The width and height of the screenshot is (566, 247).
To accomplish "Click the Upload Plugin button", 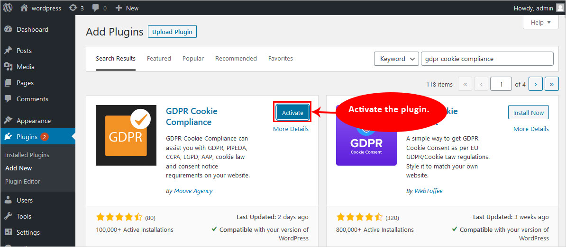I will coord(172,32).
